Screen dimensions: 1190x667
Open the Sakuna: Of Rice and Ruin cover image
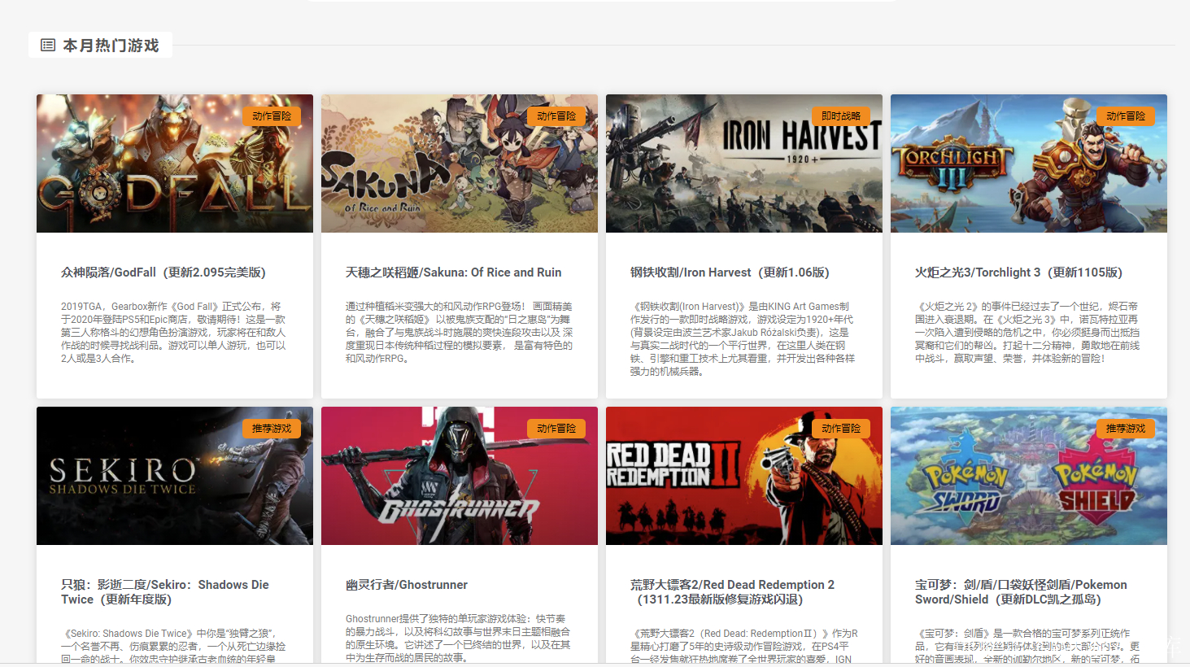460,163
